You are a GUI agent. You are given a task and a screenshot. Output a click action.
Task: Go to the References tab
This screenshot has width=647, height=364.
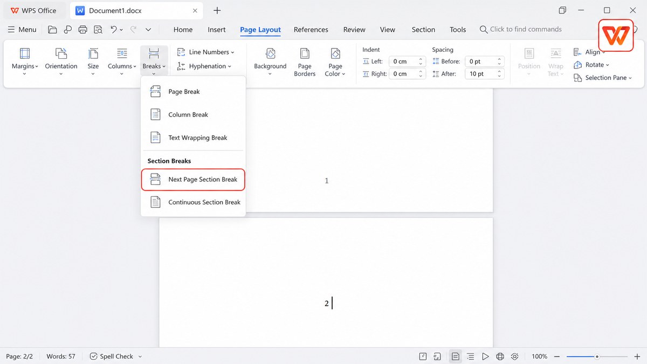coord(311,30)
